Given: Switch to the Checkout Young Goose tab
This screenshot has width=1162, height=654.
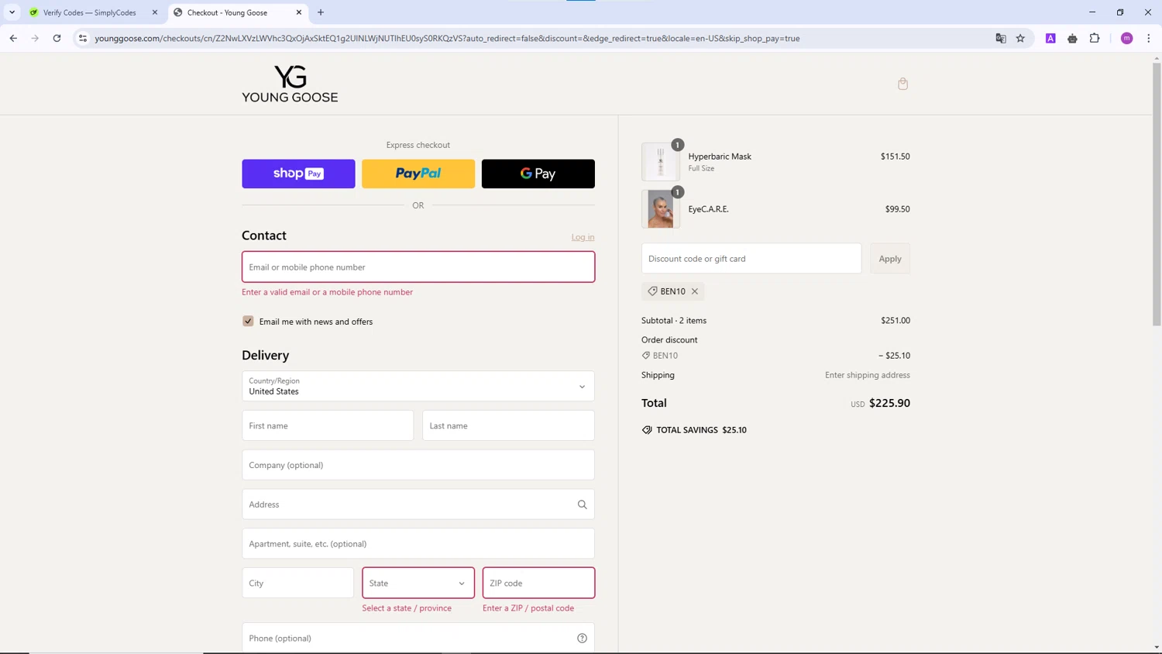Looking at the screenshot, I should click(x=237, y=12).
